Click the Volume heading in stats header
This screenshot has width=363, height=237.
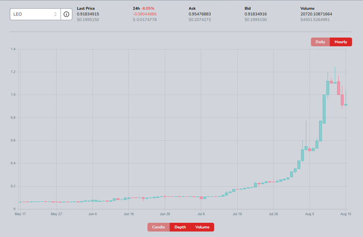pos(307,8)
